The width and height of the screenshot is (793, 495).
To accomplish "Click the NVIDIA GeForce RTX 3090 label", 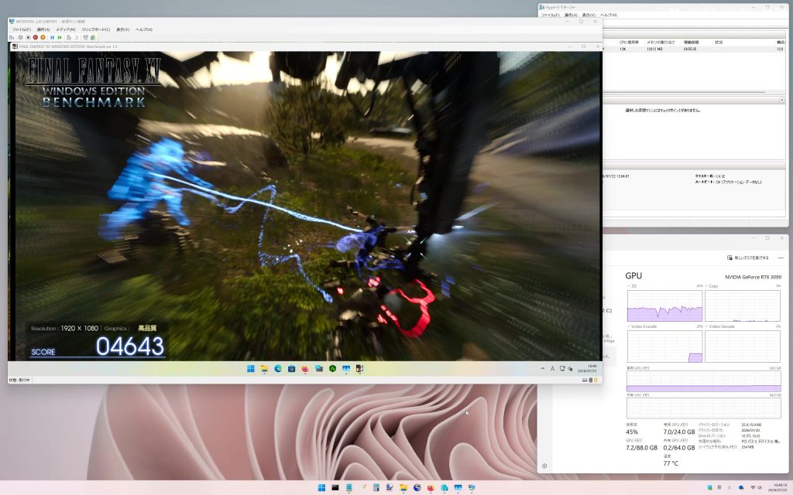I will click(753, 277).
